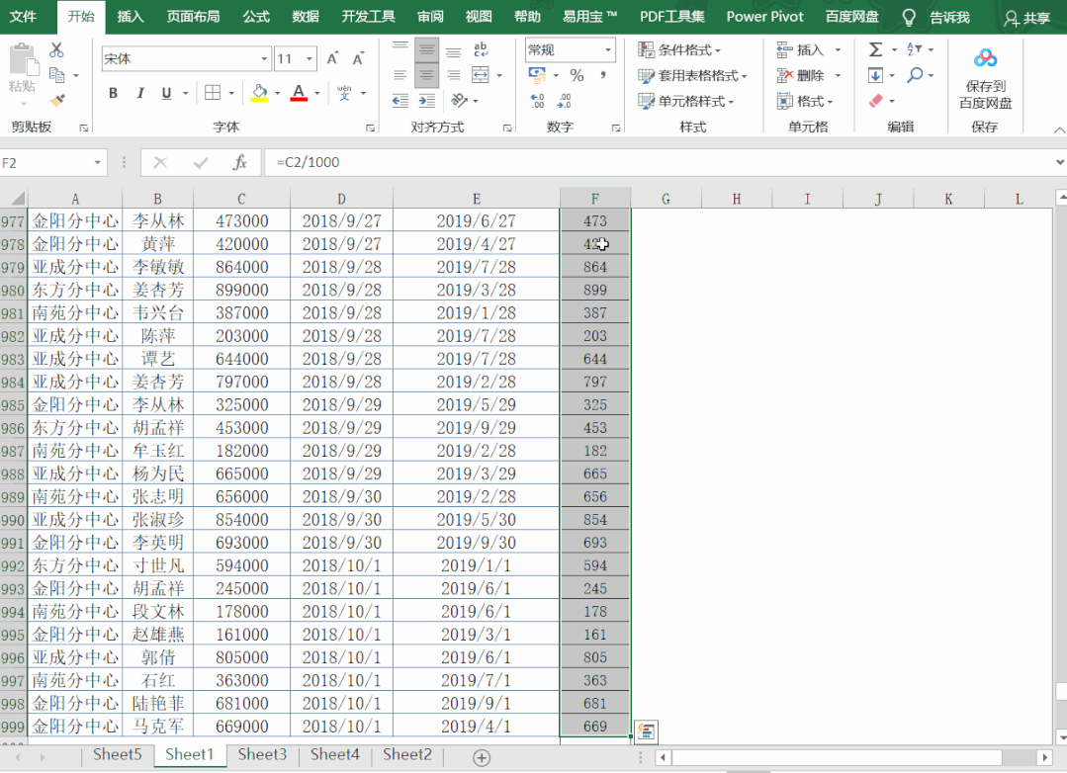Apply Comma Style number format
Image resolution: width=1067 pixels, height=773 pixels.
(x=603, y=75)
